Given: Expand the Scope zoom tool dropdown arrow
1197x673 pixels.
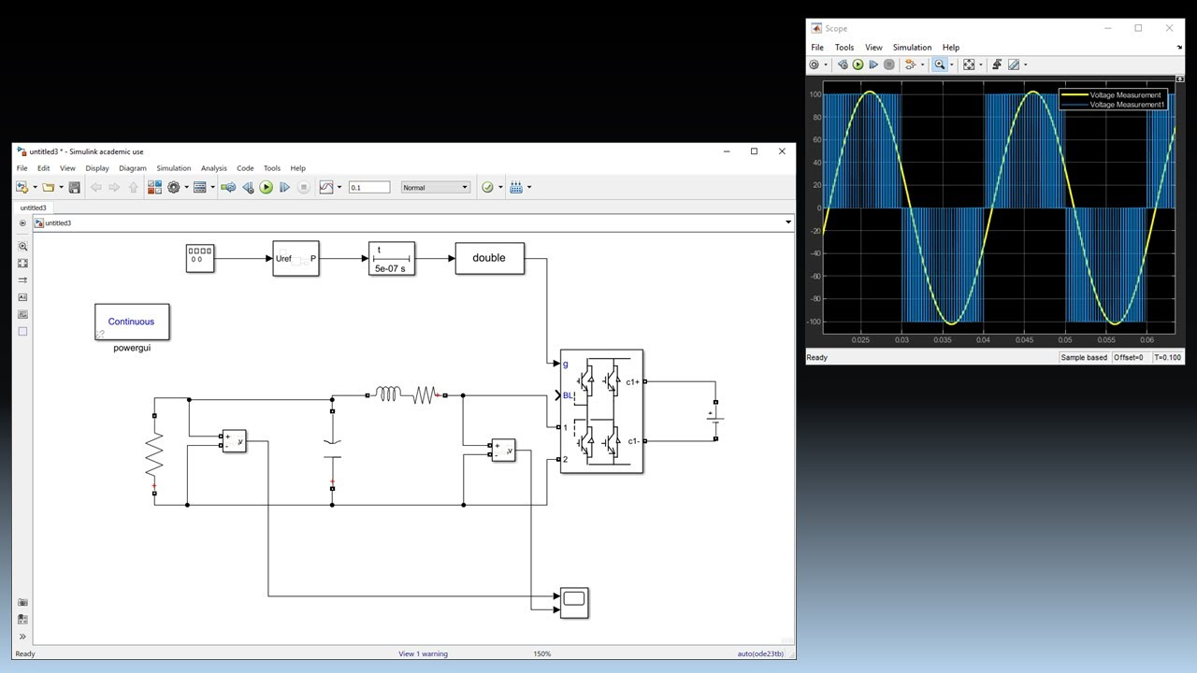Looking at the screenshot, I should (x=952, y=64).
